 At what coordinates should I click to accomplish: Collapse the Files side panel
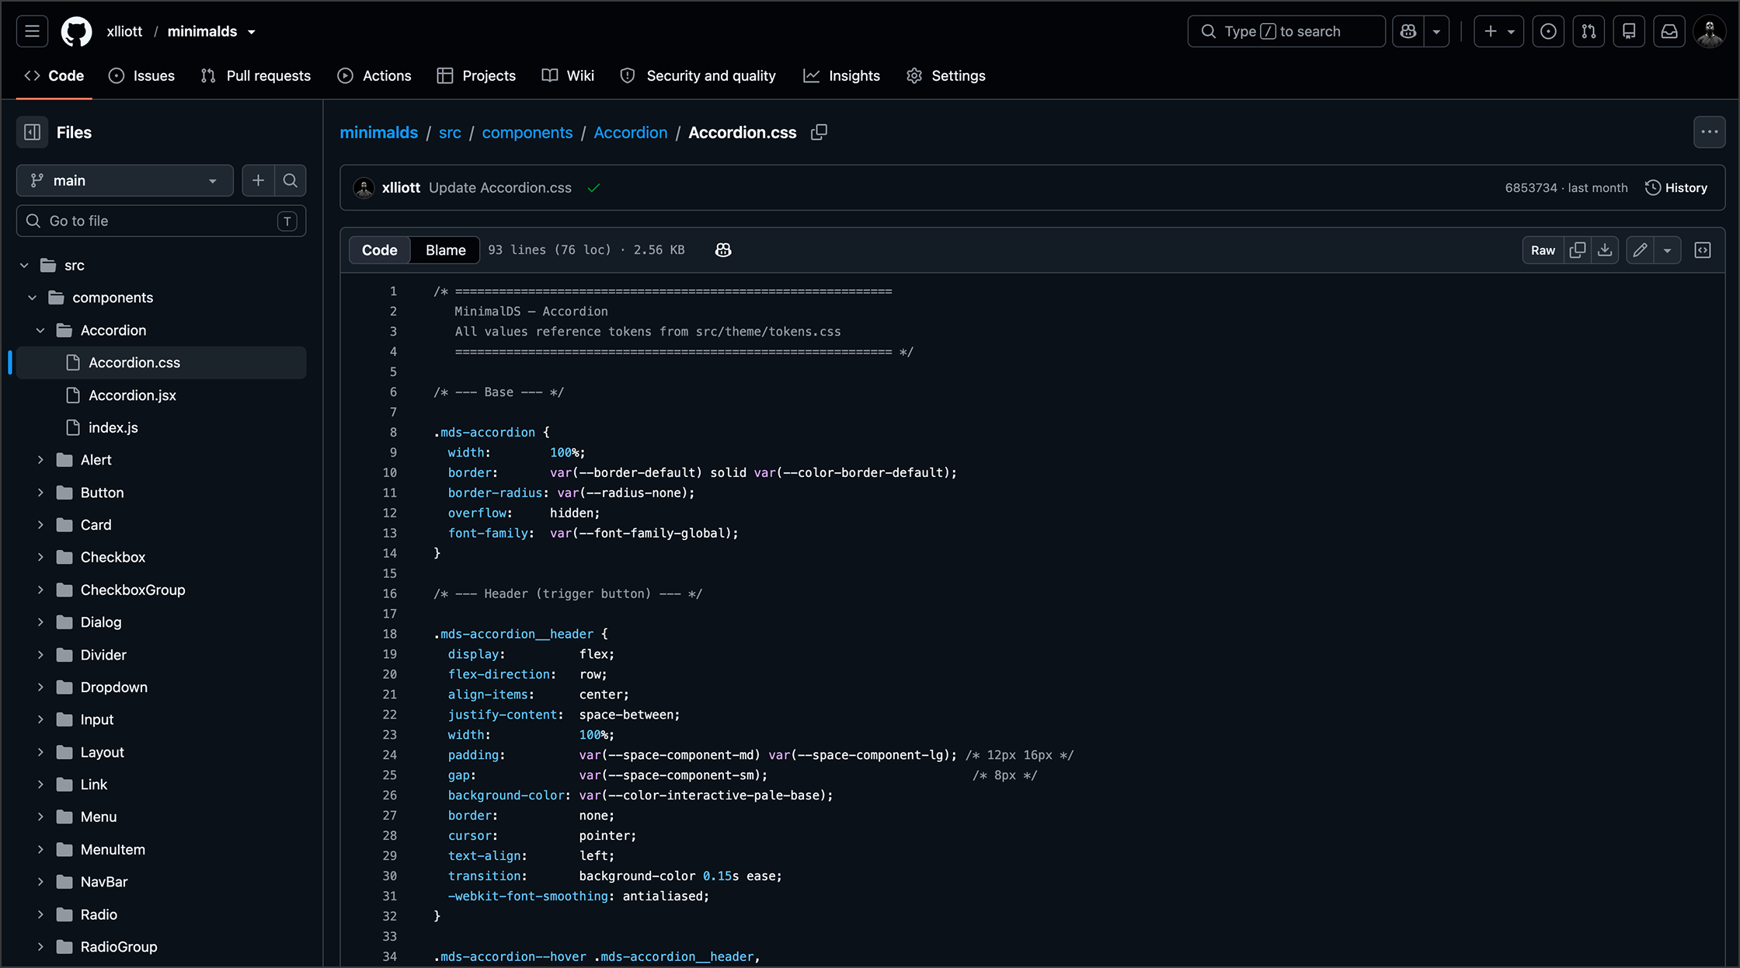pos(32,132)
